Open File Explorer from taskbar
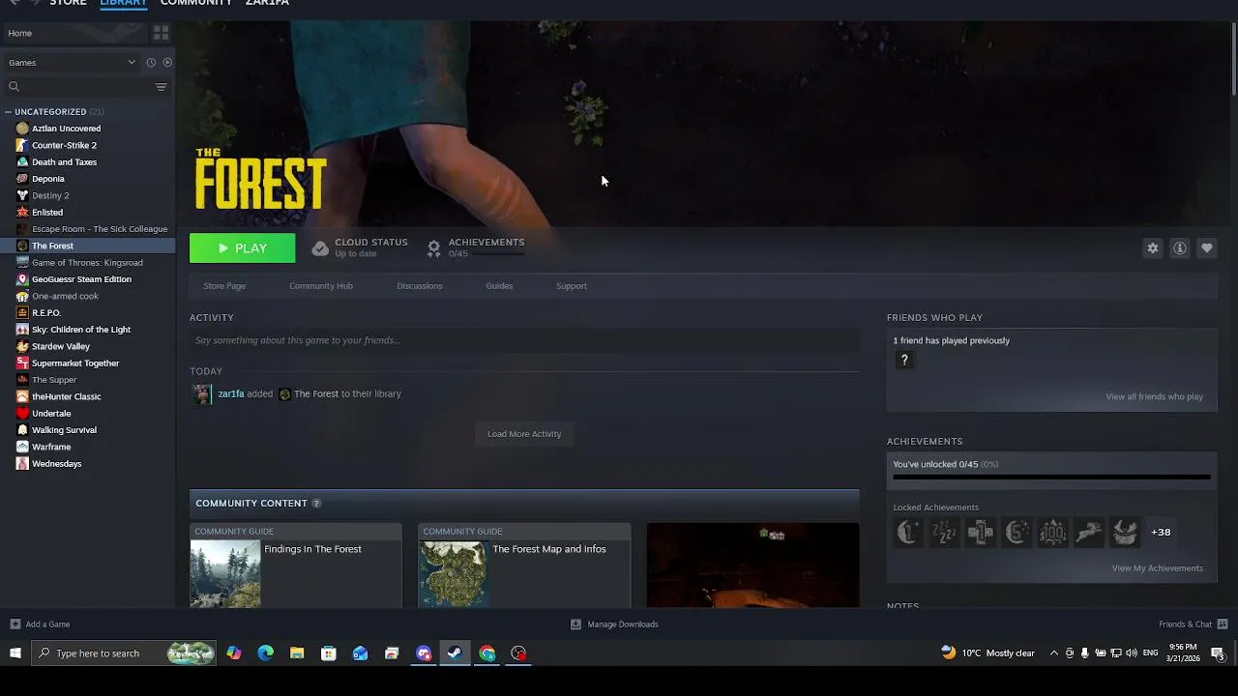This screenshot has height=696, width=1238. 297,653
